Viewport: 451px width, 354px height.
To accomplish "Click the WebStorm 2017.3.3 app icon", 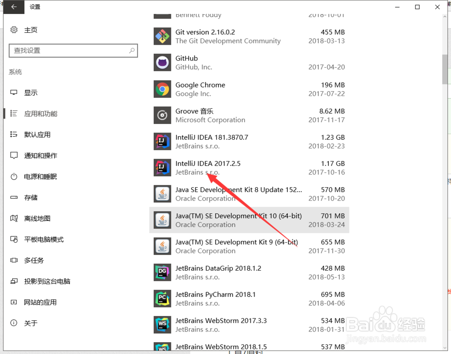I will [x=162, y=325].
